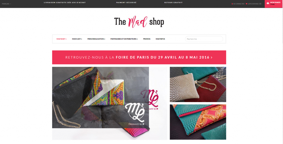283x144 pixels.
Task: Click the white M'L logo on banner
Action: 135,112
